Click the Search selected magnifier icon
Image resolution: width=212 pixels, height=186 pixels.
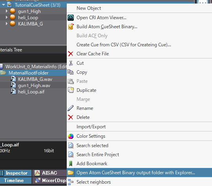tap(71, 146)
